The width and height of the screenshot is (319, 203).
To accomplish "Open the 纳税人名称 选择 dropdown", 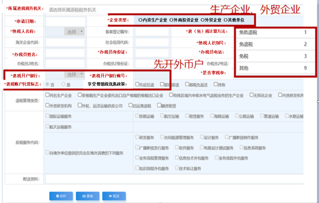I will pos(74,31).
